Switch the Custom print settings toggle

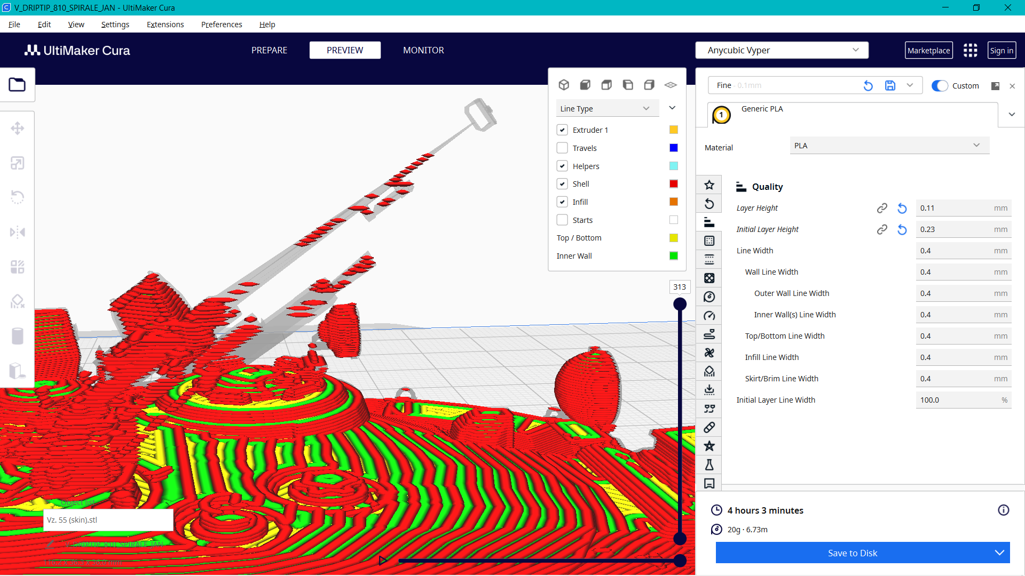click(939, 85)
